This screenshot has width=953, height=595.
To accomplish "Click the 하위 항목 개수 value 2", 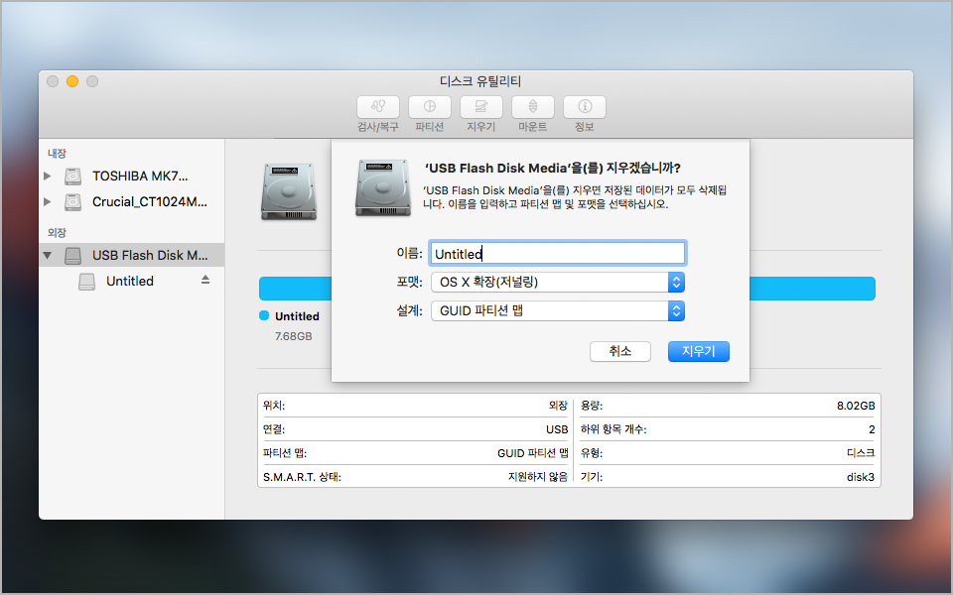I will (x=872, y=429).
